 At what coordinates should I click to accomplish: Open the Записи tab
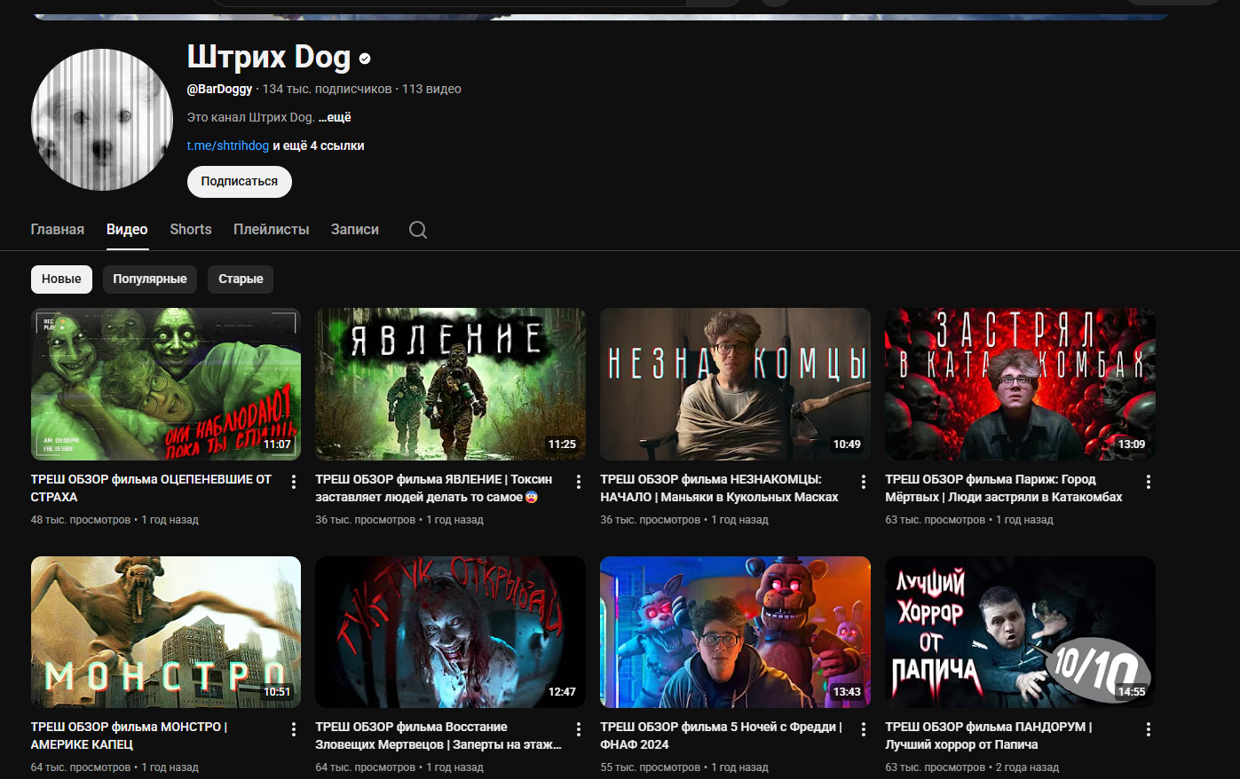[355, 229]
